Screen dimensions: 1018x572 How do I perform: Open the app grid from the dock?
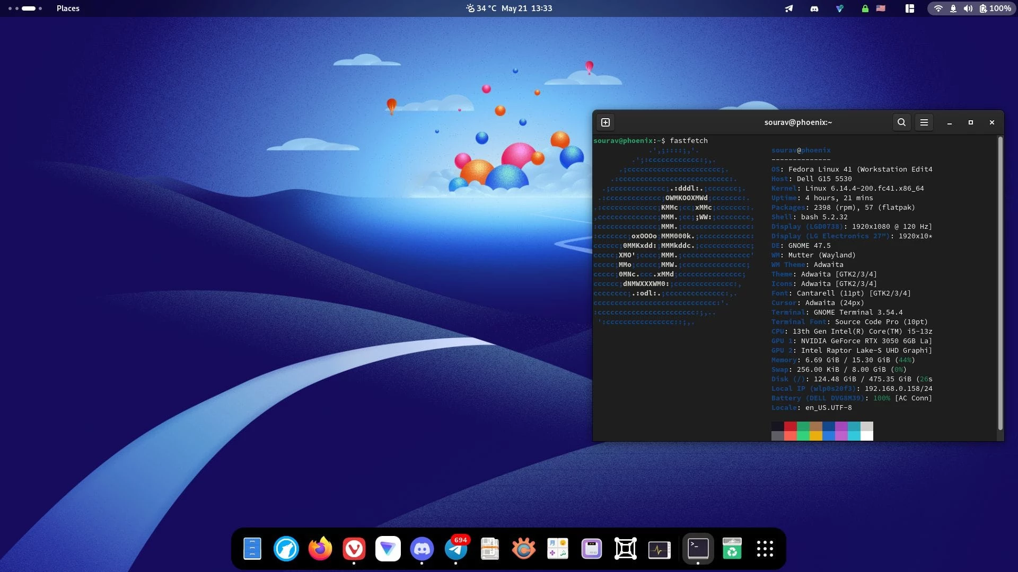coord(765,548)
